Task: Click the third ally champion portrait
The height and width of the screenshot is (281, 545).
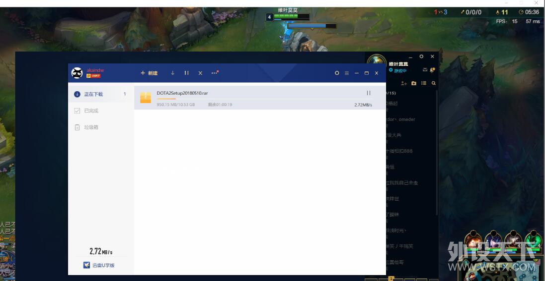Action: [513, 240]
